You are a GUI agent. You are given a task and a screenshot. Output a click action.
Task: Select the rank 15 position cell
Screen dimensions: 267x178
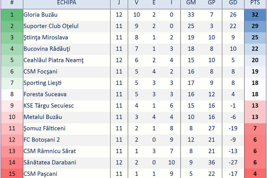(12, 174)
